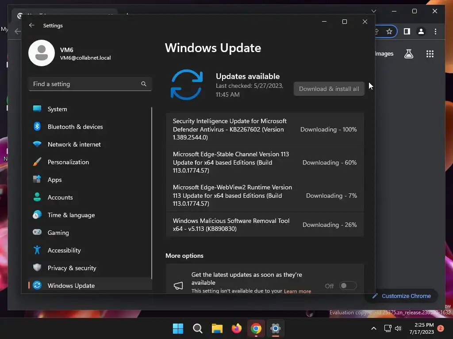
Task: Click VM6@collabnet.local account email
Action: pos(85,58)
